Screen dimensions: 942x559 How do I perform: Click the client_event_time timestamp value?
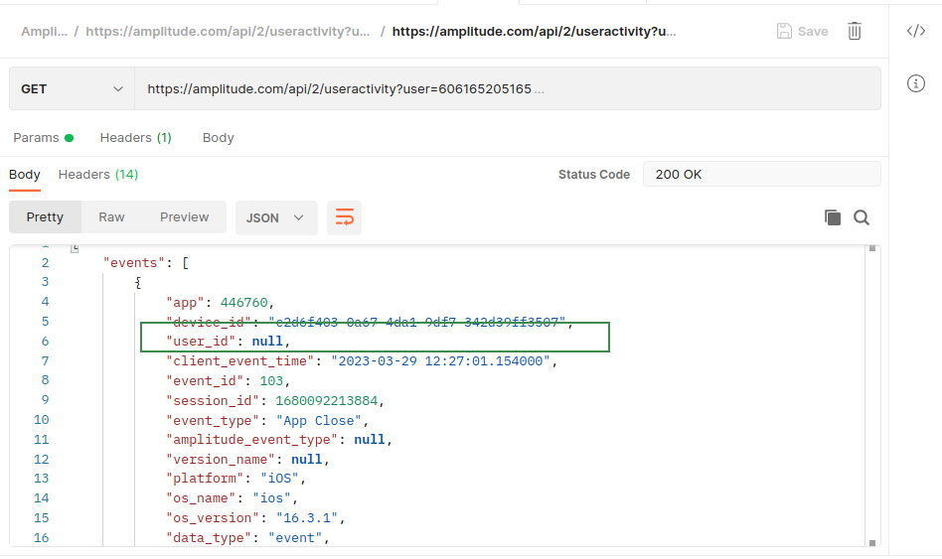tap(441, 360)
